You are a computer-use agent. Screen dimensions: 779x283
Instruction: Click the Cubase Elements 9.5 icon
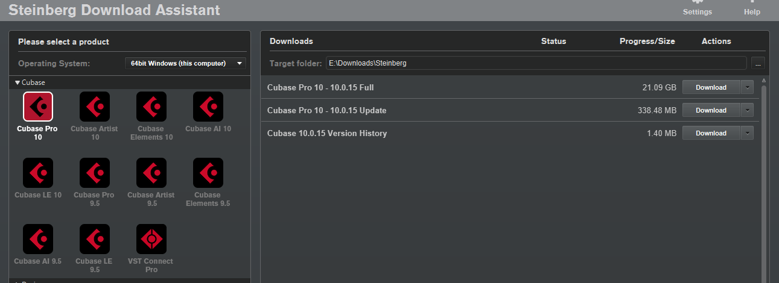208,173
